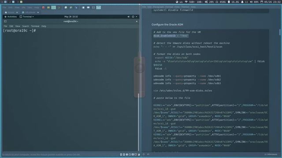
Task: Click the highlighted console view icon in VMware toolbar
Action: click(x=99, y=7)
